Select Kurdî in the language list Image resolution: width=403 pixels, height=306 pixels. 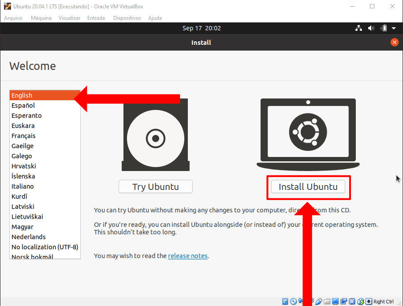[45, 197]
